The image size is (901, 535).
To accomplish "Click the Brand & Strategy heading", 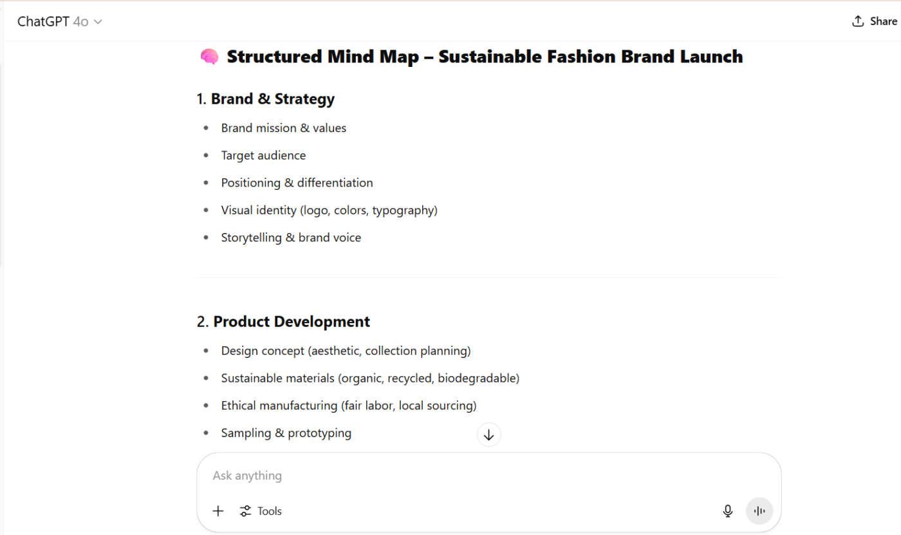I will click(272, 99).
